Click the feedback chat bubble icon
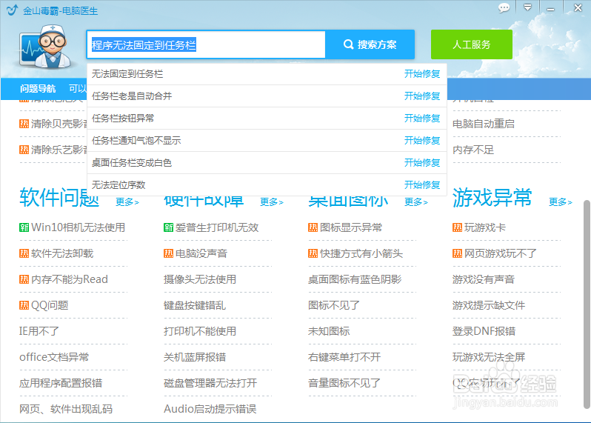Screen dimensions: 591x423 tap(504, 7)
